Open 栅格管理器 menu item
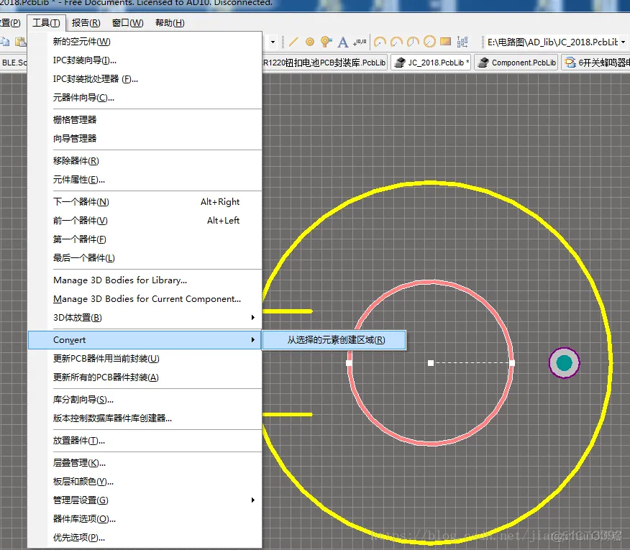Image resolution: width=630 pixels, height=550 pixels. tap(145, 120)
